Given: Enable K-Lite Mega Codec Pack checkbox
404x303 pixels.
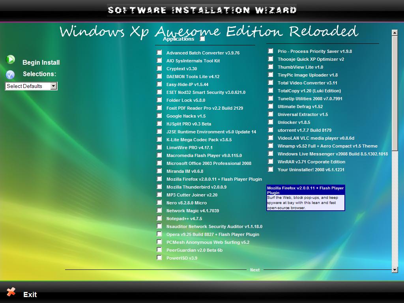Looking at the screenshot, I should click(159, 139).
